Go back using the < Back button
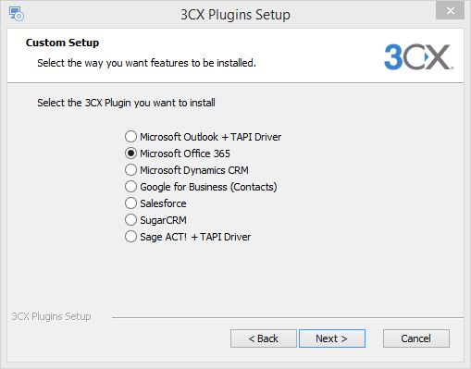Viewport: 471px width, 369px height. click(x=264, y=338)
